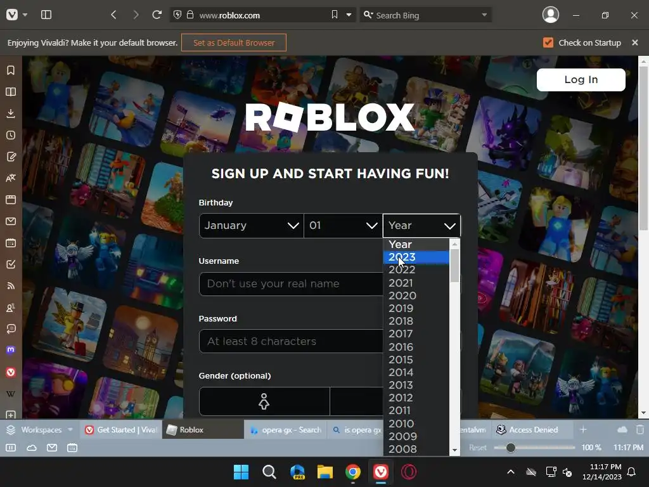Open the birthday day dropdown
The image size is (649, 487).
tap(343, 226)
